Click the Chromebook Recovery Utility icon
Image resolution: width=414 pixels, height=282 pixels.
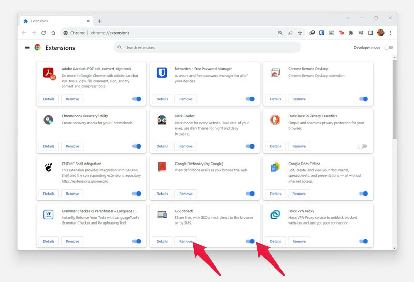(x=48, y=120)
